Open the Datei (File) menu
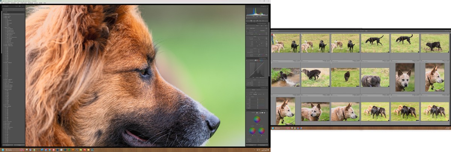The image size is (451, 152). coord(2,3)
